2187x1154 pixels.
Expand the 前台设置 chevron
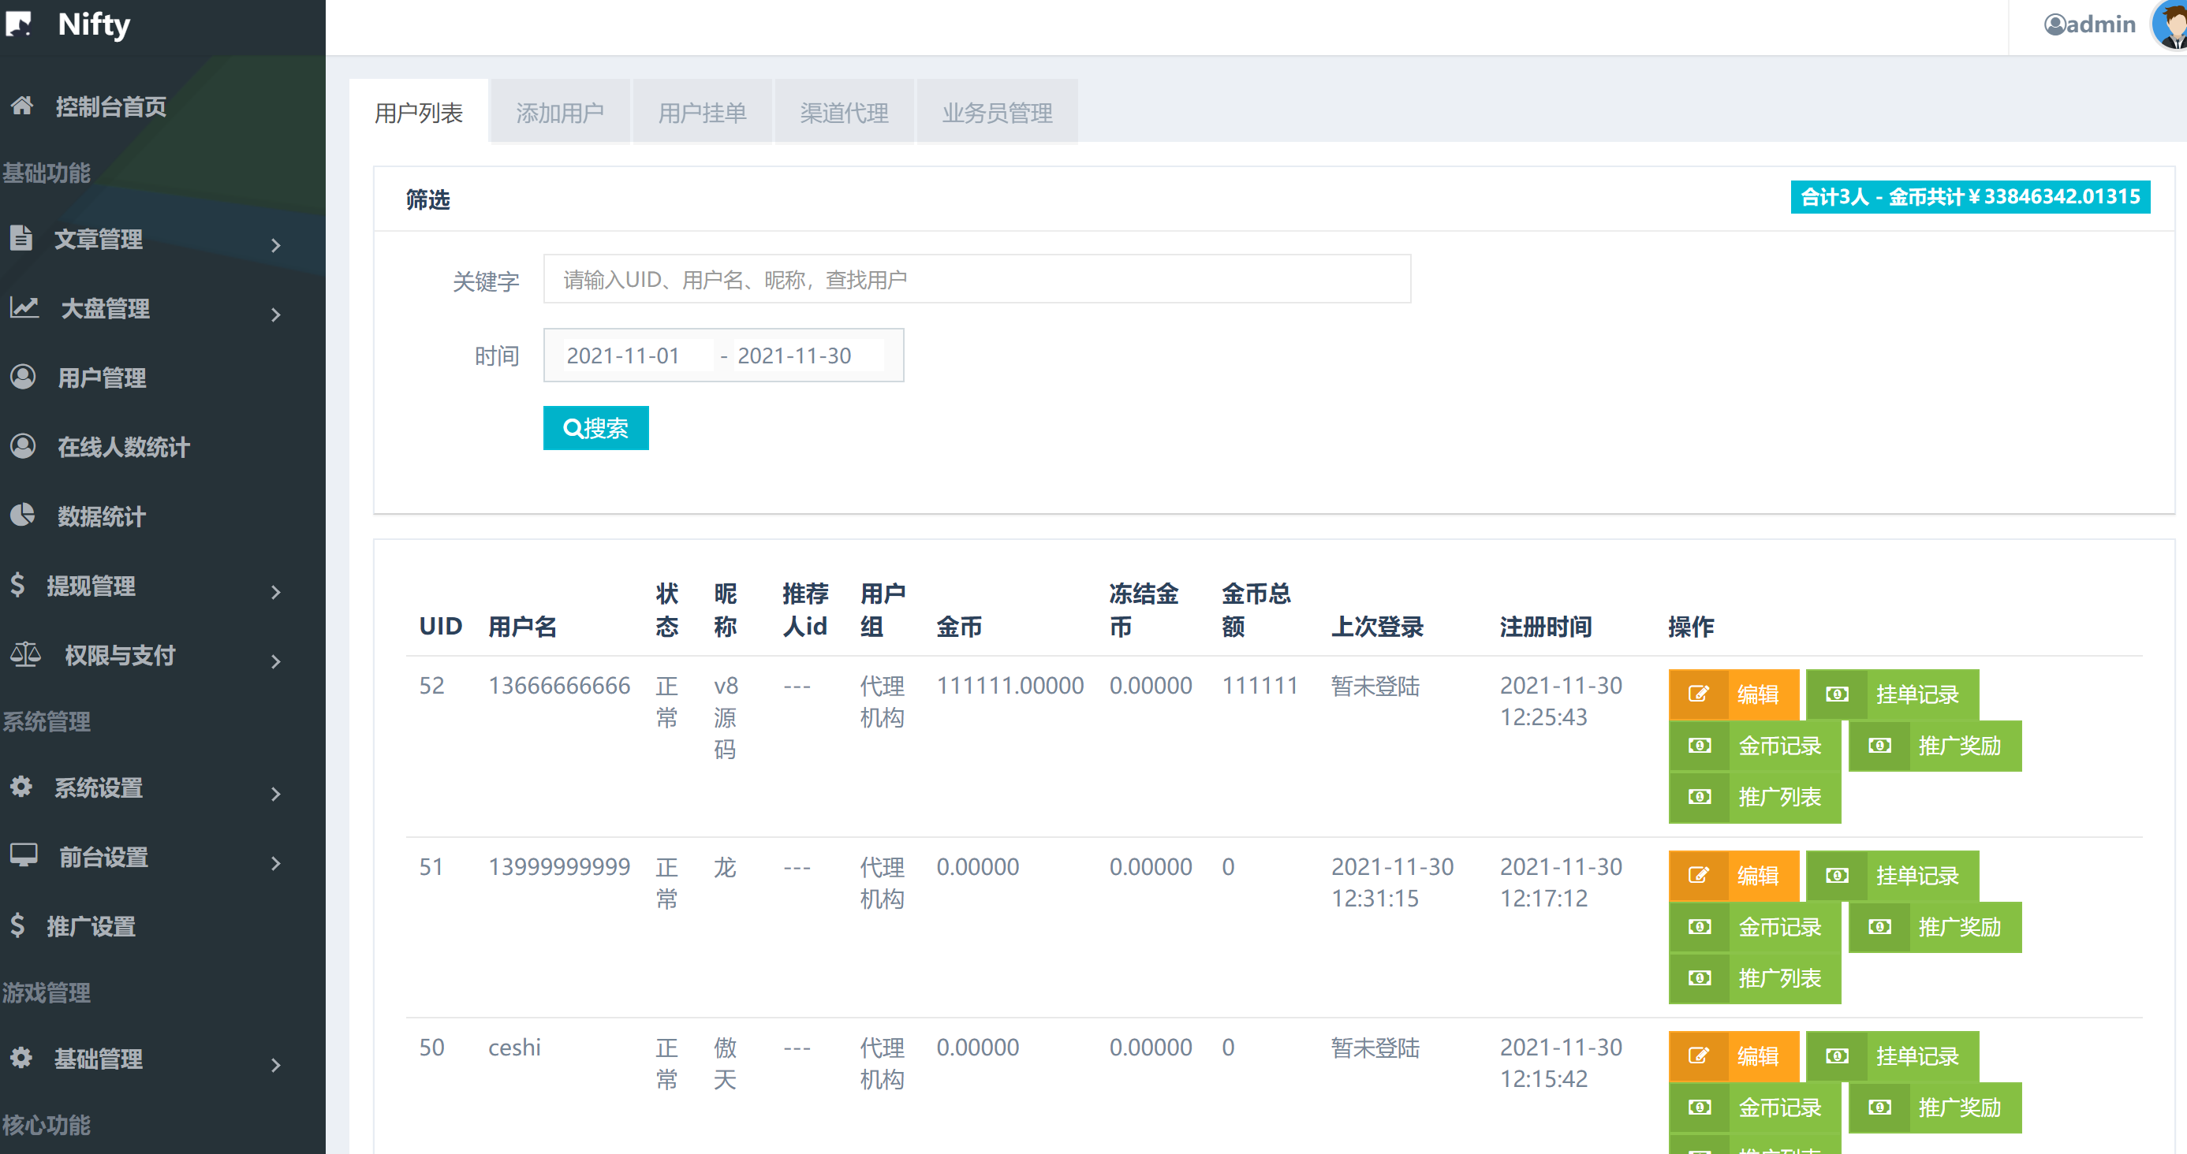(275, 863)
